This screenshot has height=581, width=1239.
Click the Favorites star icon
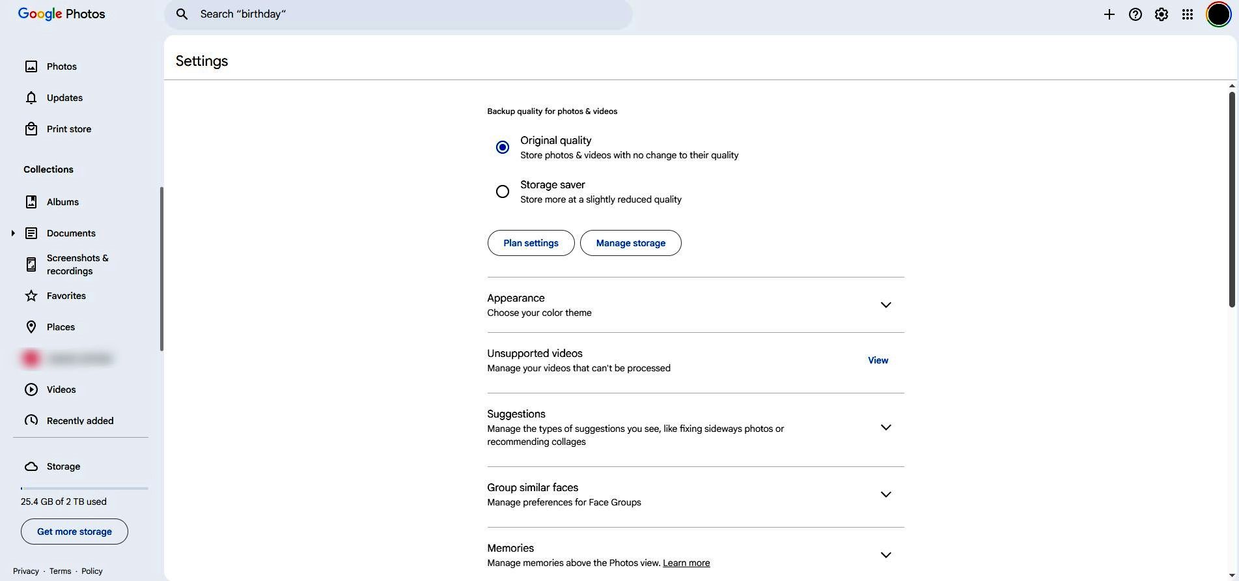tap(31, 296)
